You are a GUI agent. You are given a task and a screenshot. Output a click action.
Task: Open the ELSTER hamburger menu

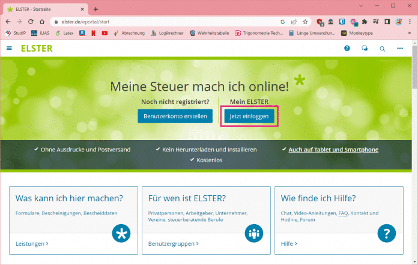coord(9,48)
